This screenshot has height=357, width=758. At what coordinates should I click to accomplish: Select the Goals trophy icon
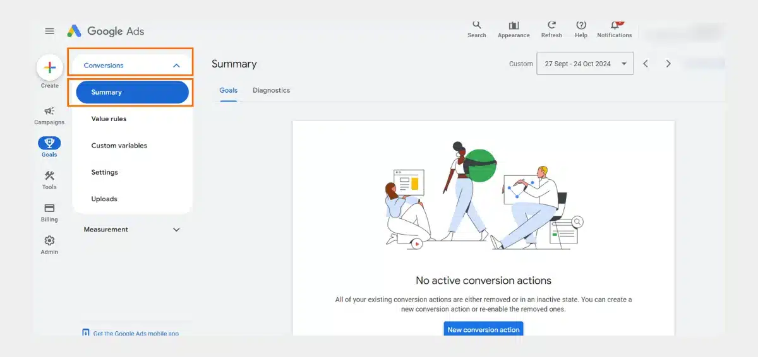(49, 143)
